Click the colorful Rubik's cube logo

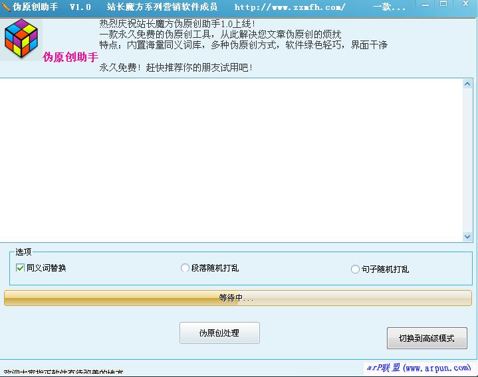point(21,38)
